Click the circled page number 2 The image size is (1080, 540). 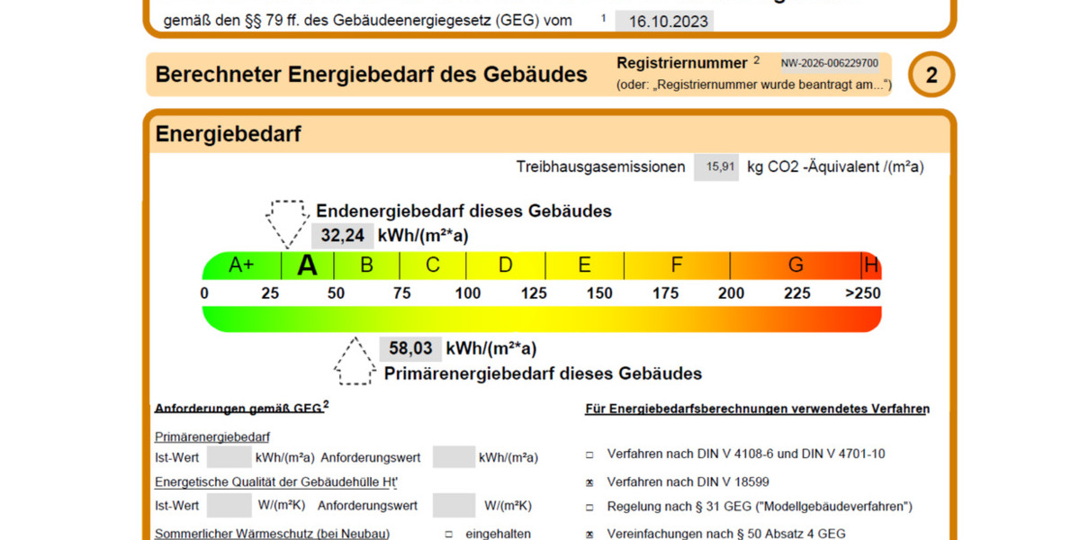click(x=931, y=76)
